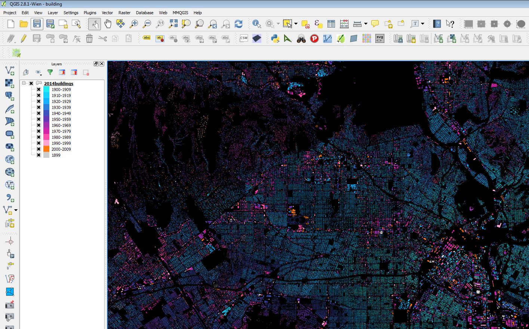Collapse the 2014buildings layer tree
Viewport: 529px width, 329px height.
[24, 83]
